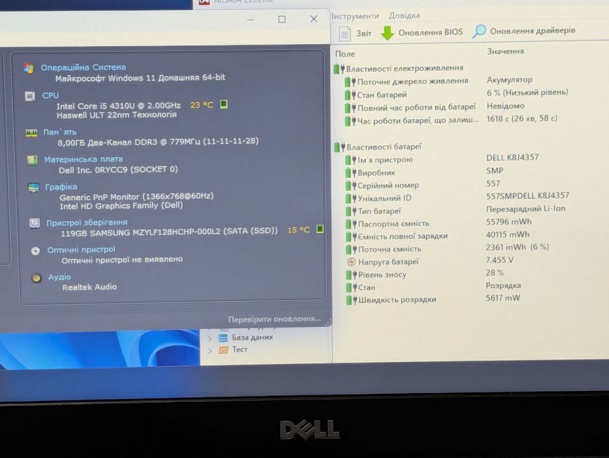This screenshot has width=609, height=458.
Task: Click the speaker icon beside Аудіо
Action: point(37,278)
